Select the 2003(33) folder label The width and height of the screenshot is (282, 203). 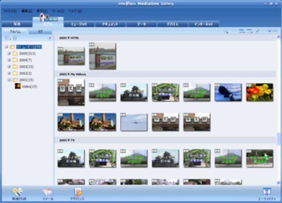click(x=26, y=67)
